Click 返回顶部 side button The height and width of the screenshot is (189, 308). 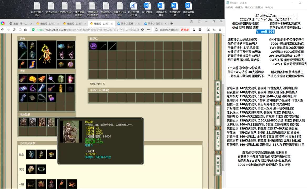point(218,165)
